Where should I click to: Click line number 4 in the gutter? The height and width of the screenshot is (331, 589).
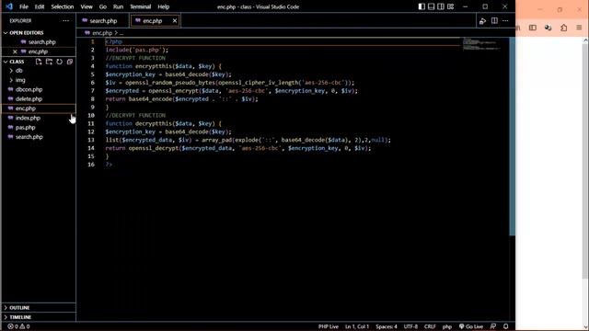click(x=93, y=66)
